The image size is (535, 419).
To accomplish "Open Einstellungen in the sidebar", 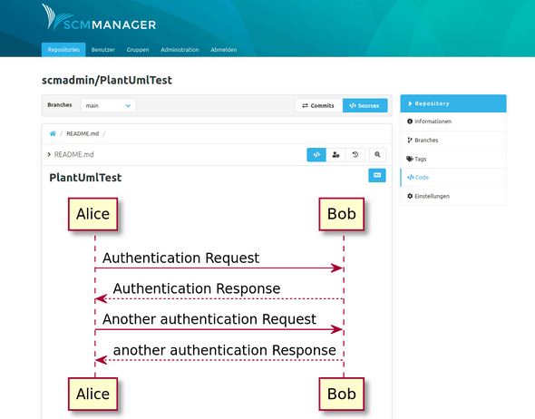I will pyautogui.click(x=453, y=196).
